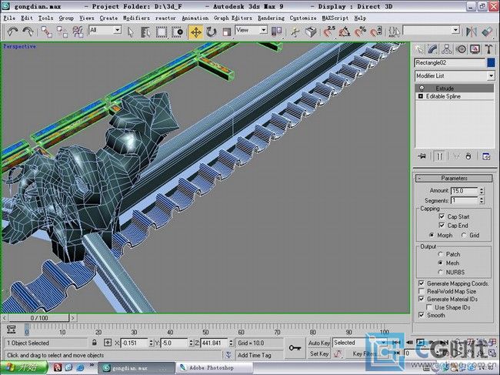Click the Select and Manipulate icon
The image size is (500, 375).
click(x=295, y=32)
